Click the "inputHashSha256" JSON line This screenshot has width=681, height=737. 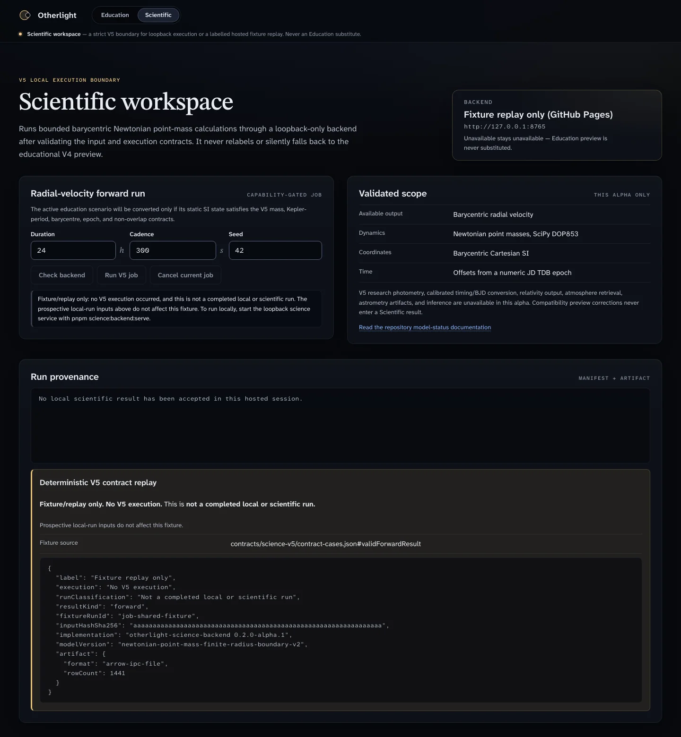(222, 626)
